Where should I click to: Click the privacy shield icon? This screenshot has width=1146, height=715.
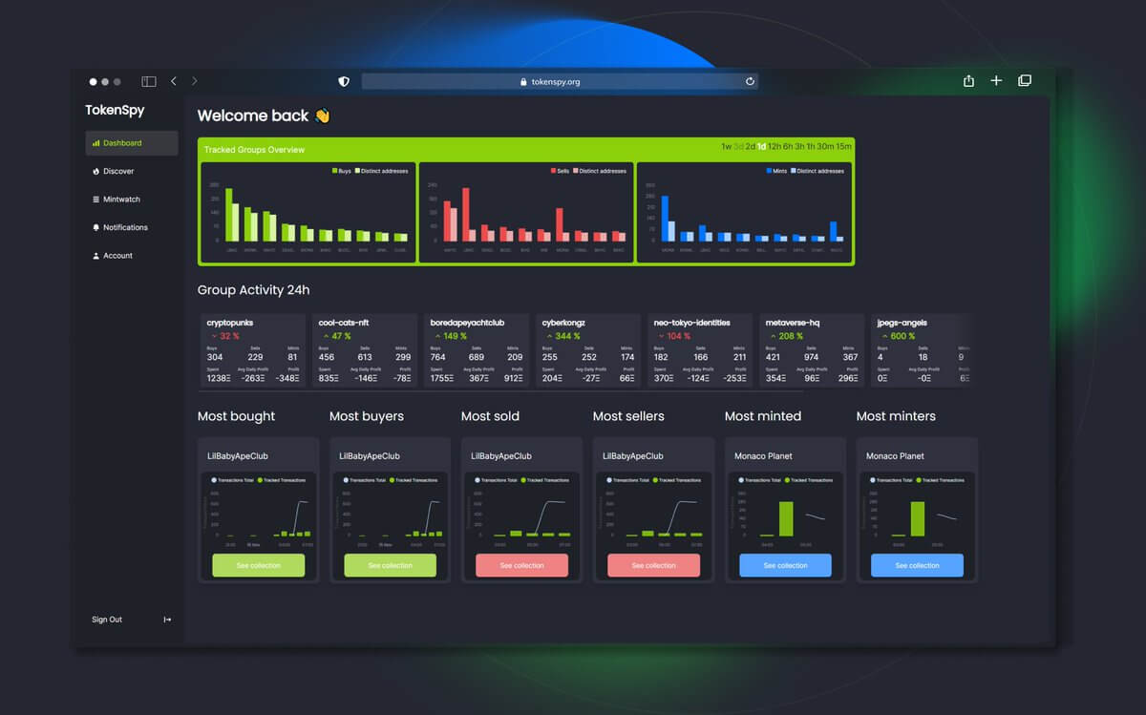(x=344, y=82)
